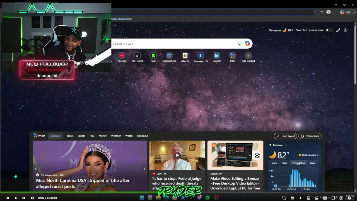Screen dimensions: 357x201
Task: Open the CapCut video editor ad
Action: tap(235, 183)
